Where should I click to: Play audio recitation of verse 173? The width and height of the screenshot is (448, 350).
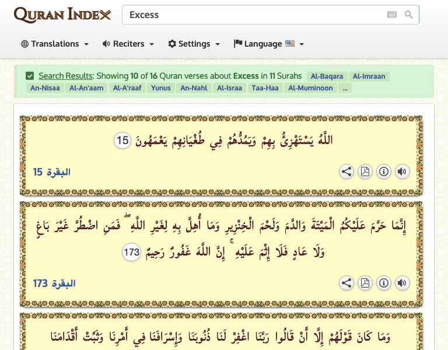coord(402,283)
